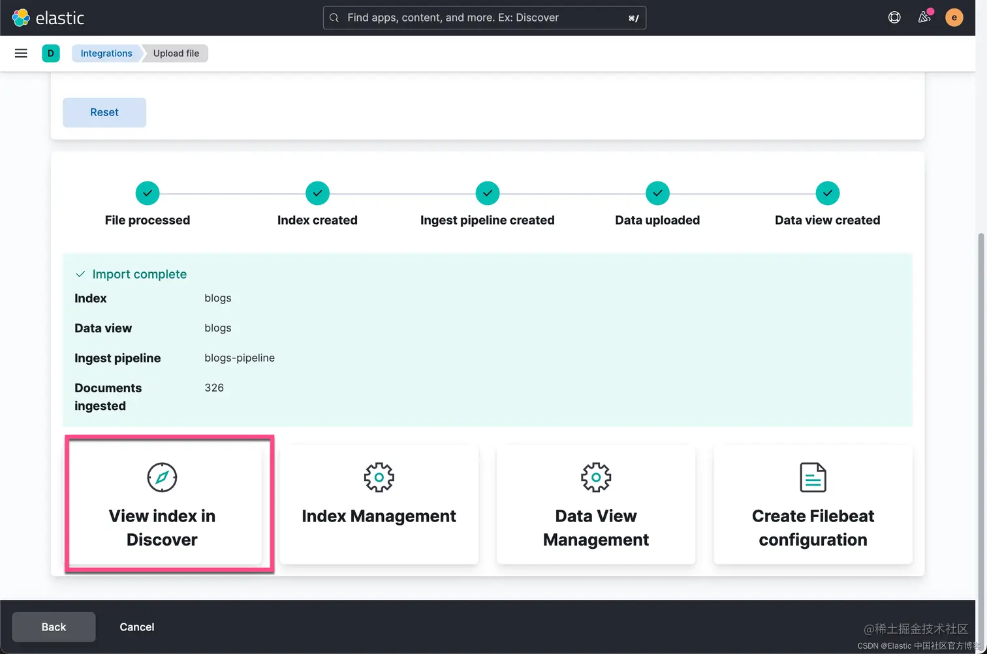Click the Reset button
987x654 pixels.
coord(104,112)
